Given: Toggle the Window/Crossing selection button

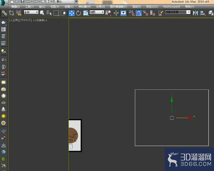Looking at the screenshot, I should (x=63, y=13).
